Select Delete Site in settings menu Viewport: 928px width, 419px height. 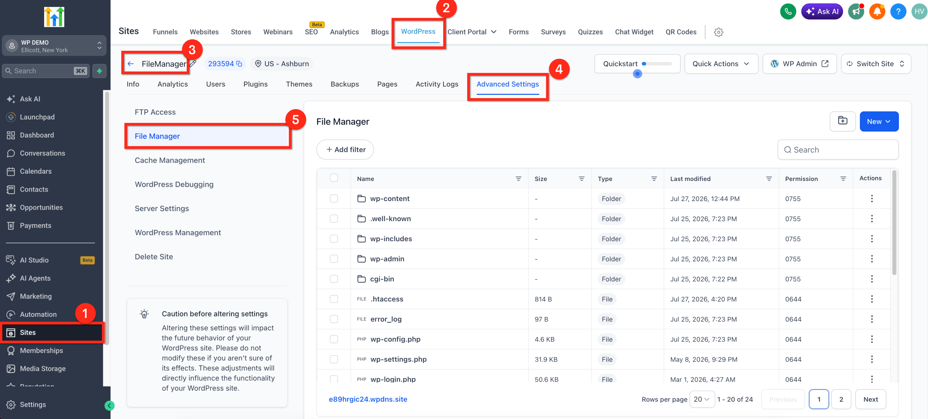tap(154, 257)
